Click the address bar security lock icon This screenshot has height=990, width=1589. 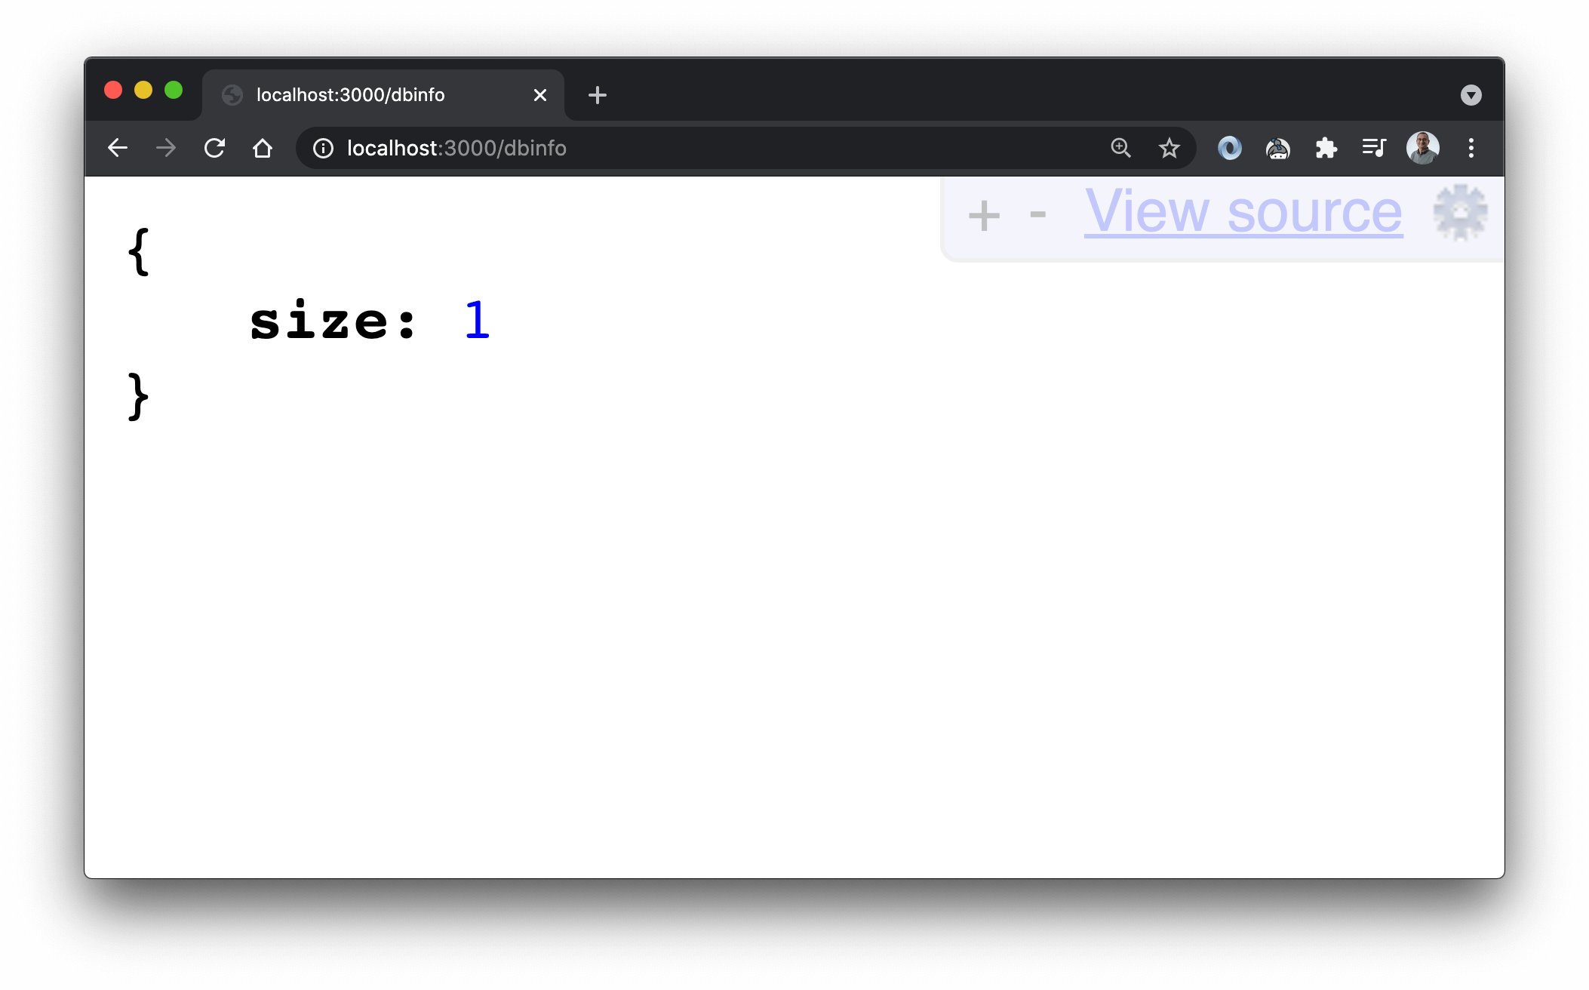[x=323, y=147]
